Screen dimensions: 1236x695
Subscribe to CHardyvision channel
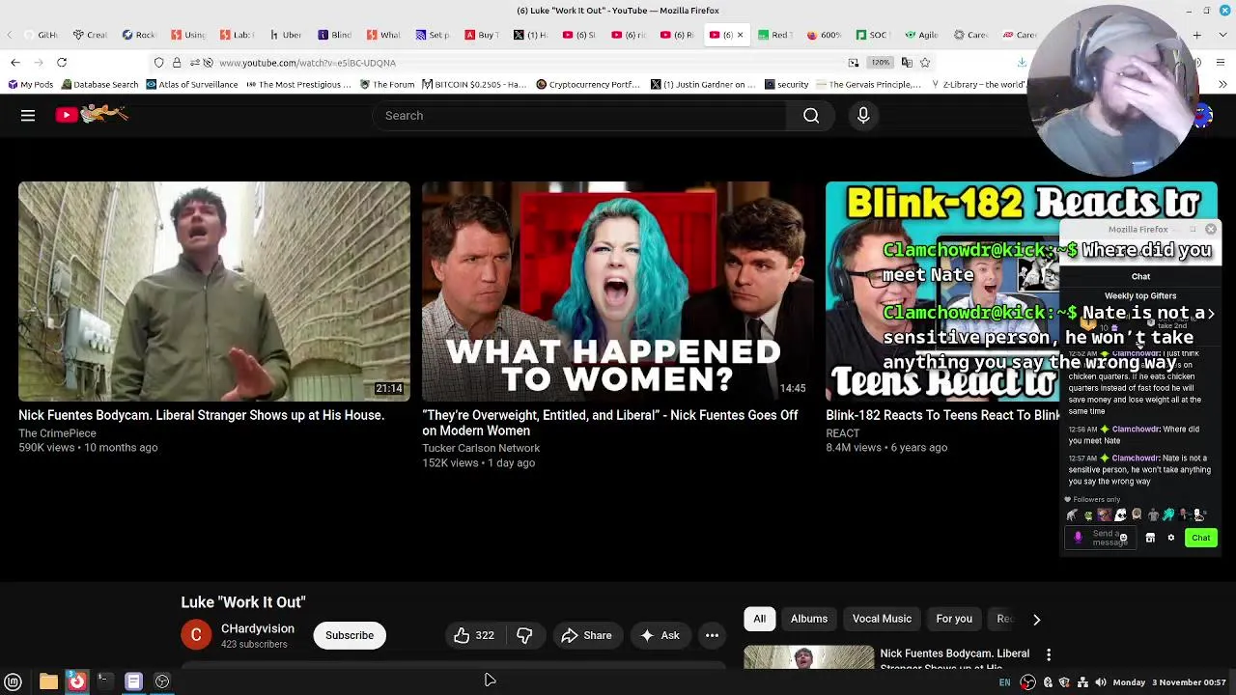pyautogui.click(x=350, y=635)
